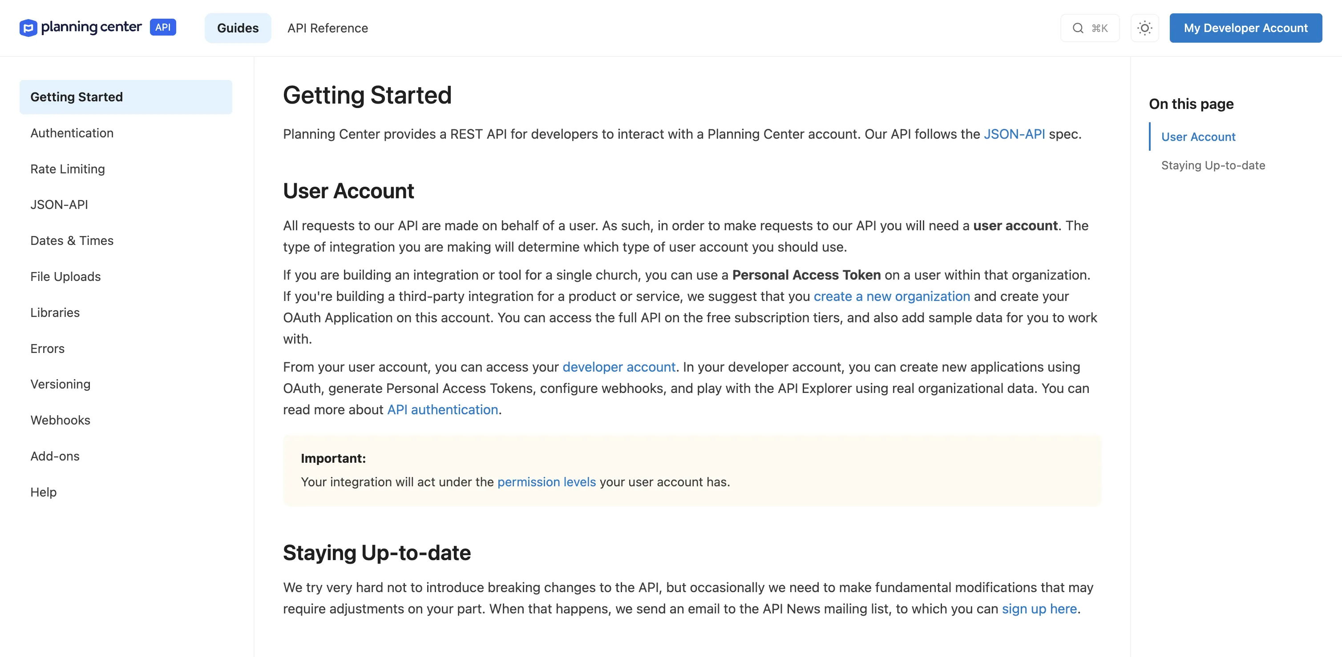Viewport: 1342px width, 657px height.
Task: Click the sign up here link
Action: [1039, 609]
